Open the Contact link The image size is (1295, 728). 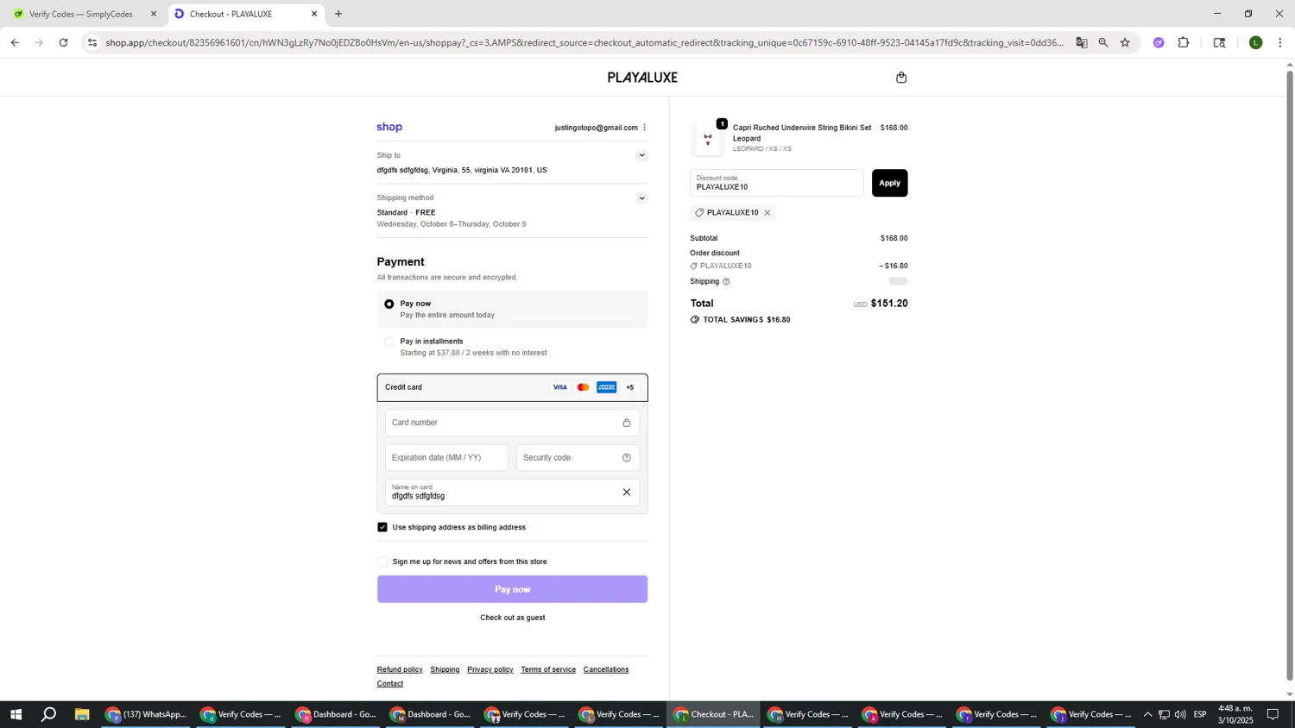(x=390, y=684)
